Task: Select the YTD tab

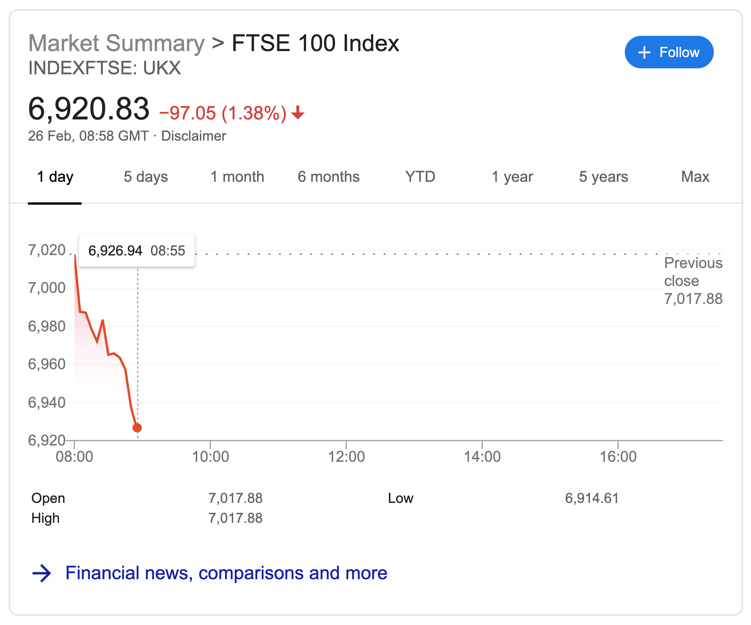Action: 420,177
